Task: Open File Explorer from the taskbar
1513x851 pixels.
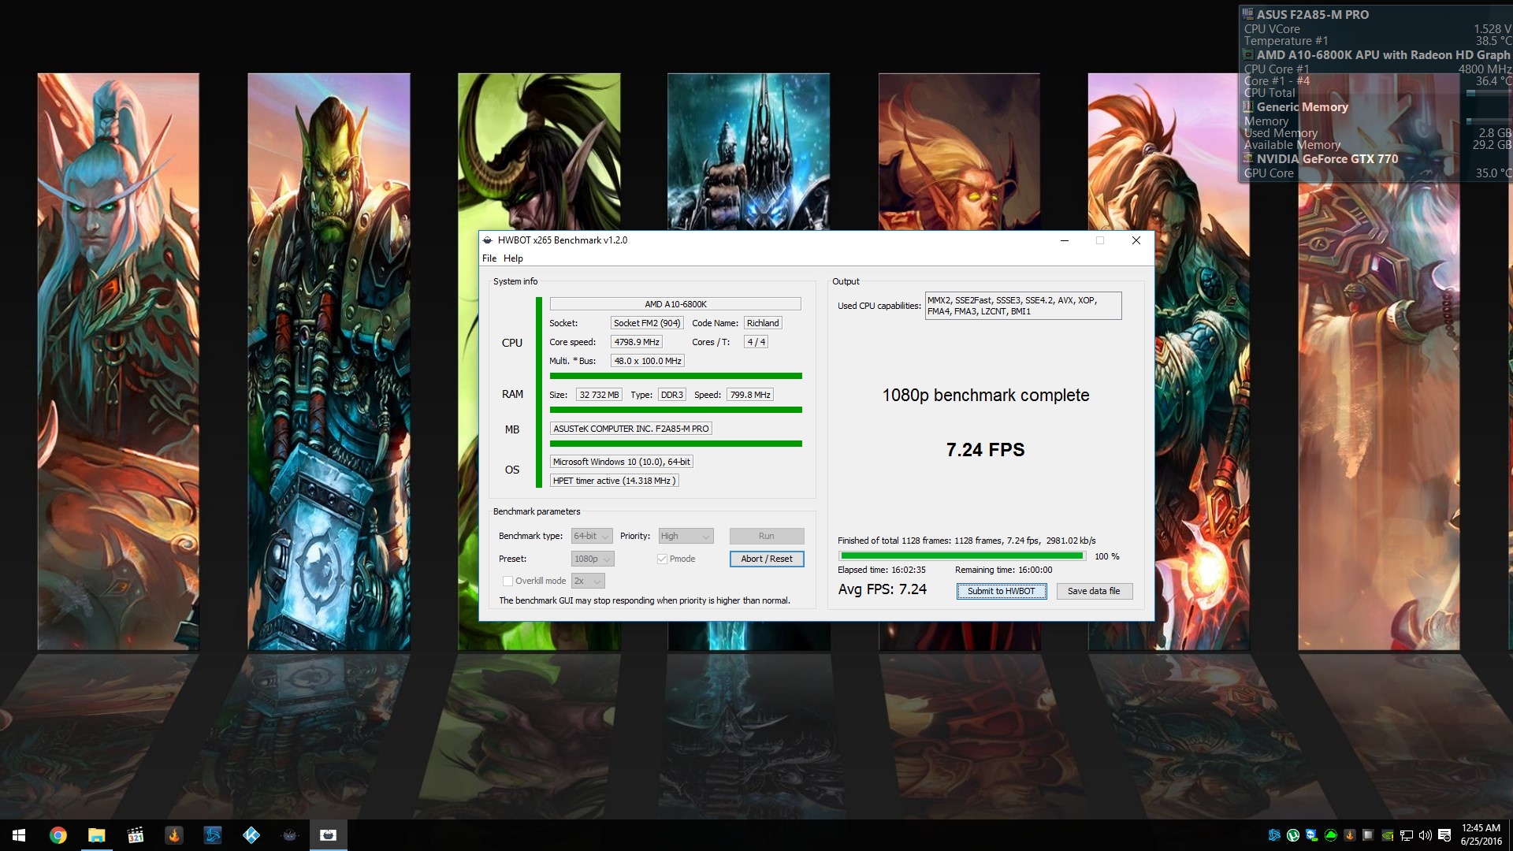Action: (x=96, y=835)
